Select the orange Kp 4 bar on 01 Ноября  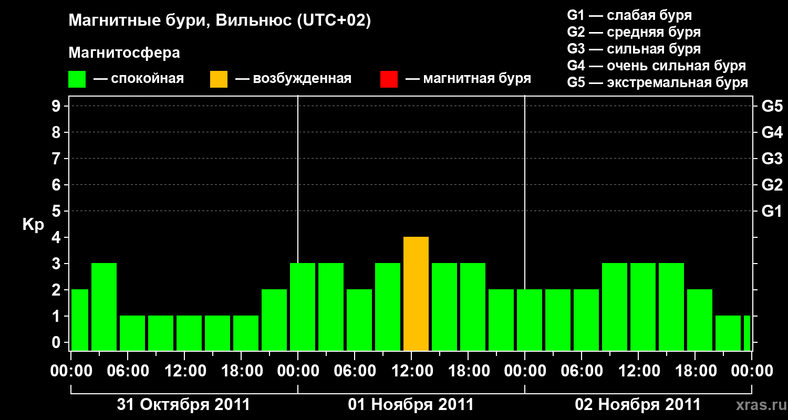click(416, 294)
